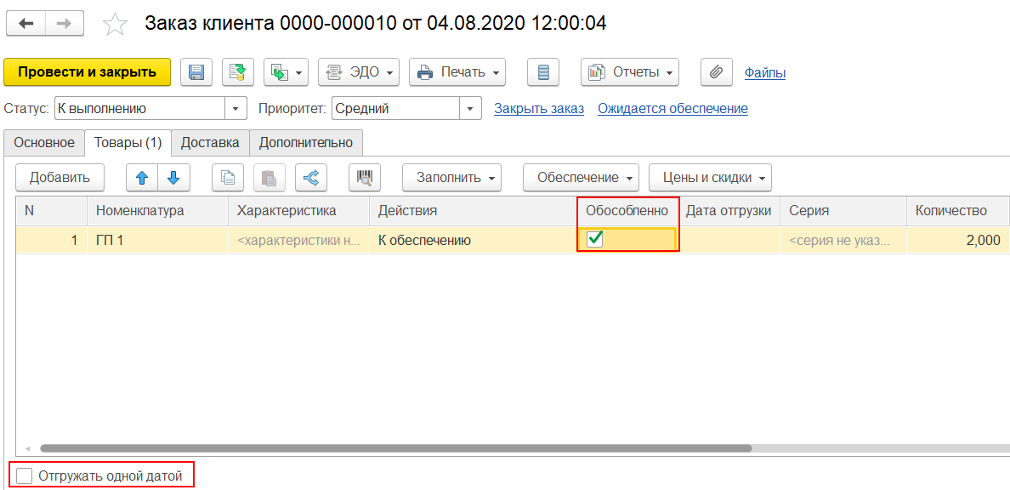1010x490 pixels.
Task: Click the Статус field showing К выполнению
Action: click(139, 109)
